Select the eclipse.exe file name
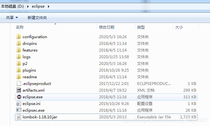Screen dimensions: 210x126 click(32, 97)
